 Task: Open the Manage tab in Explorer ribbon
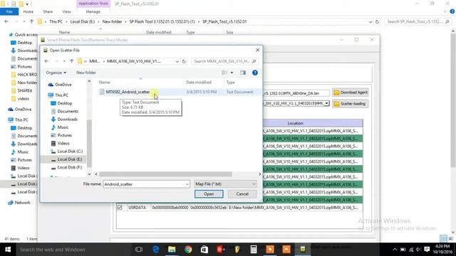point(93,11)
